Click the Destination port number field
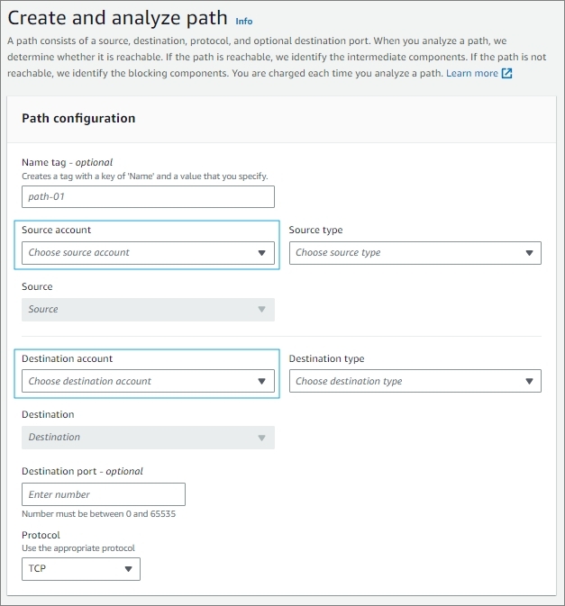Image resolution: width=565 pixels, height=606 pixels. click(104, 494)
